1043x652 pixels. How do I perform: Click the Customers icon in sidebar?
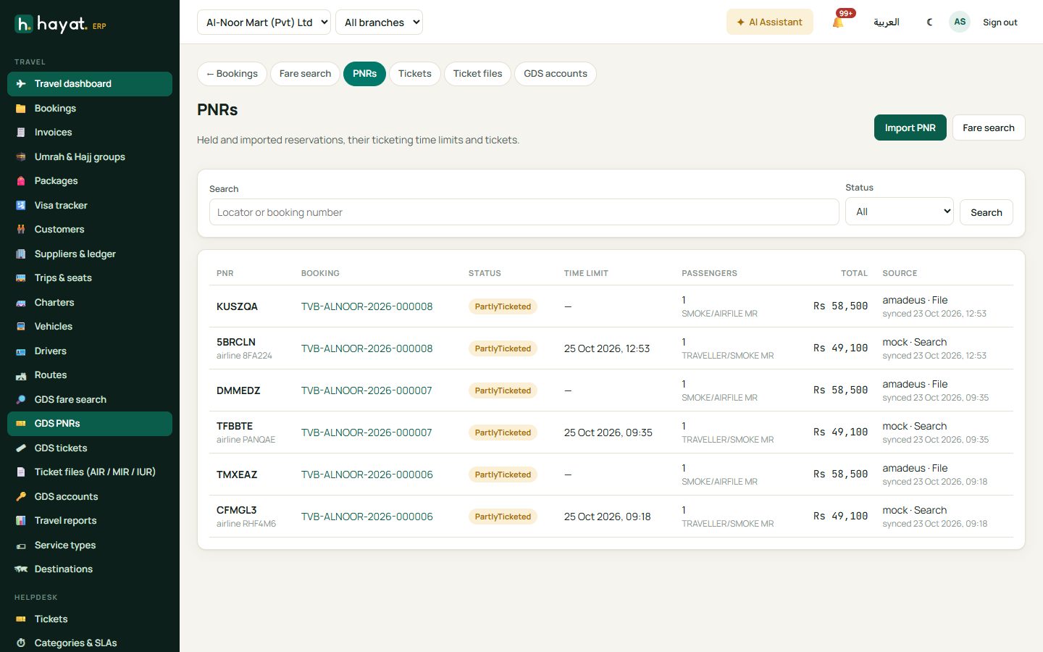click(21, 230)
